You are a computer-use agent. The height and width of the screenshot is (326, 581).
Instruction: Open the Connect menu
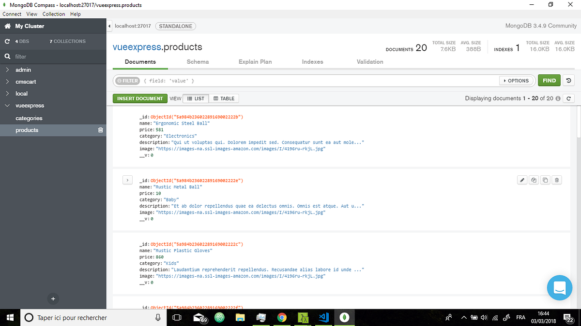pos(12,14)
